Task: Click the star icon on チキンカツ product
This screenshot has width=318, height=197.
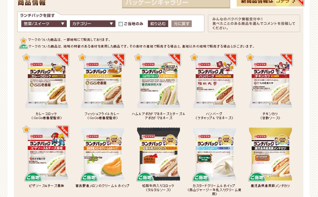Action: click(x=250, y=57)
